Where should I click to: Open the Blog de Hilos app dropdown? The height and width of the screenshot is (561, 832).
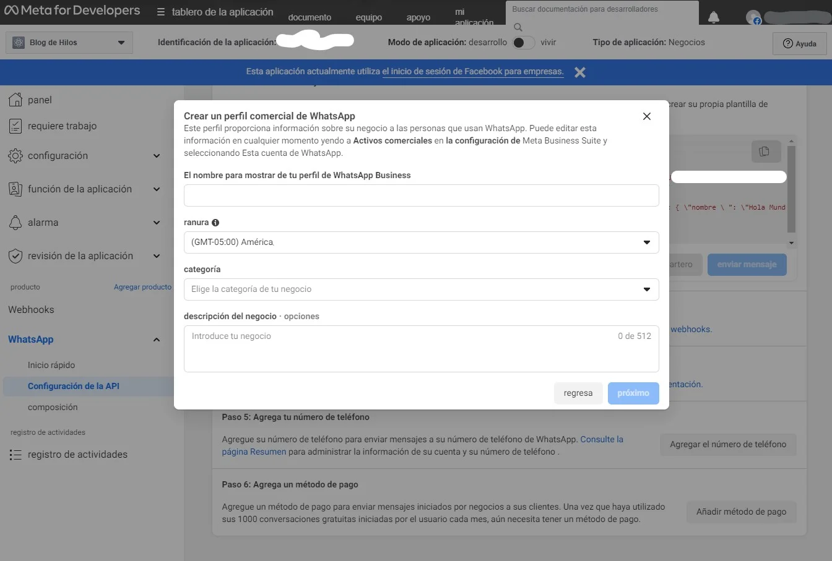[69, 43]
